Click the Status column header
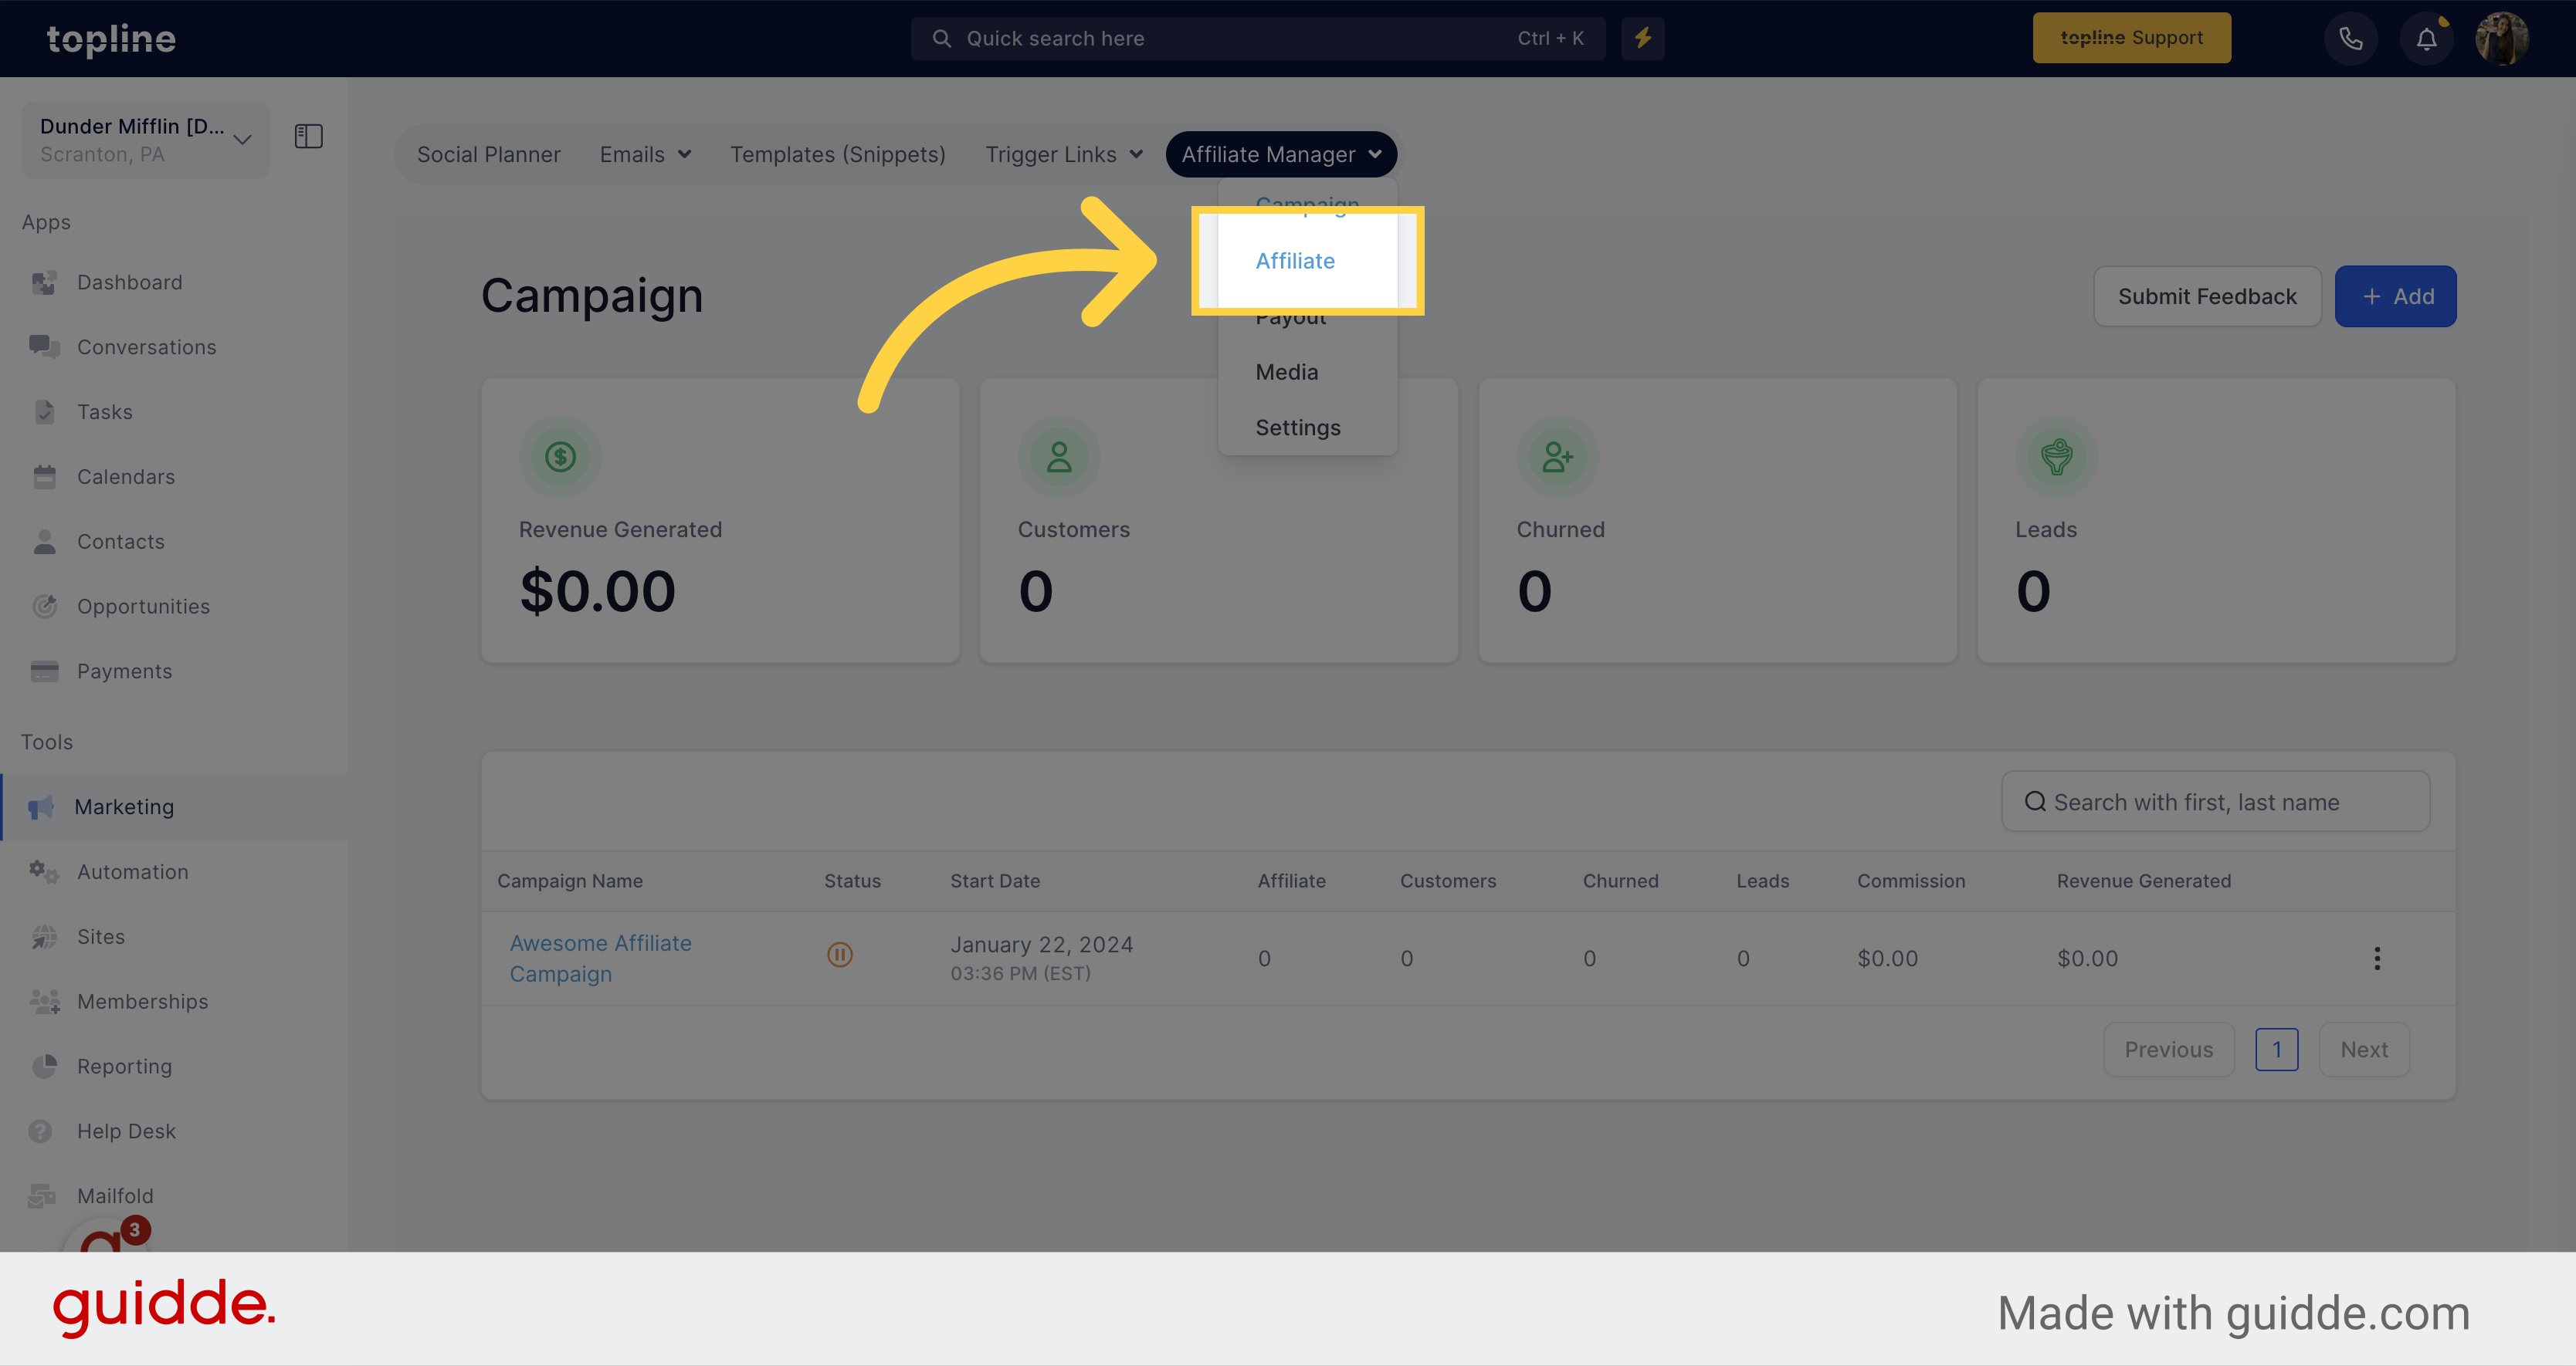Screen dimensions: 2576x1366 [852, 881]
